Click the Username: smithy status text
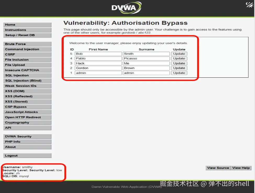The image size is (255, 193). [x=18, y=167]
